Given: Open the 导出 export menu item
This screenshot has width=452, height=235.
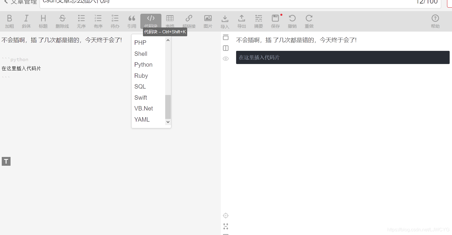Looking at the screenshot, I should point(242,21).
